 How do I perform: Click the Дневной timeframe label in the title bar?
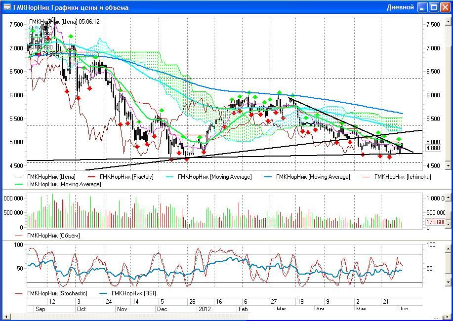pos(401,7)
